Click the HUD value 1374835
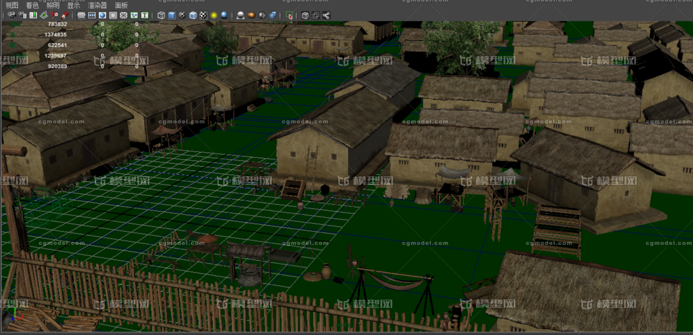This screenshot has width=693, height=335. (56, 35)
